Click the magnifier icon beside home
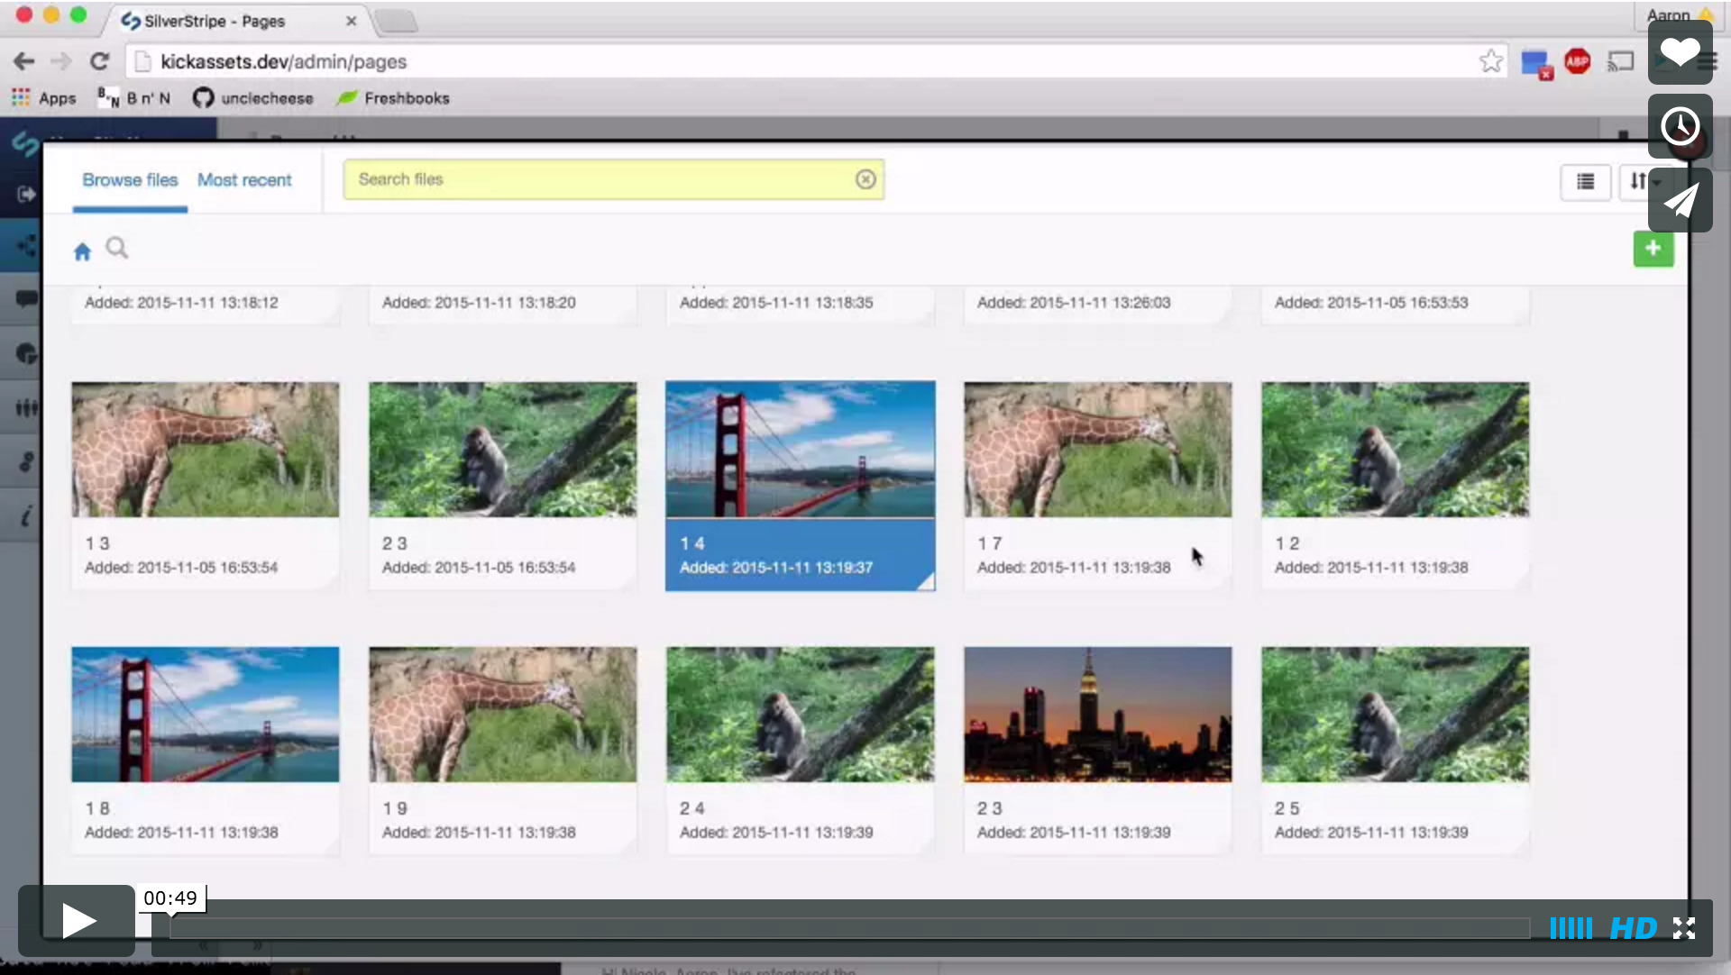This screenshot has width=1731, height=975. click(x=117, y=248)
